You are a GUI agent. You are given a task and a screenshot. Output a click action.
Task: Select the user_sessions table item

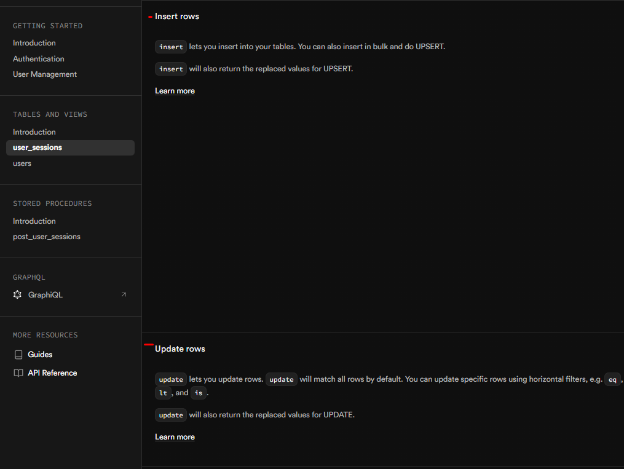click(x=38, y=148)
